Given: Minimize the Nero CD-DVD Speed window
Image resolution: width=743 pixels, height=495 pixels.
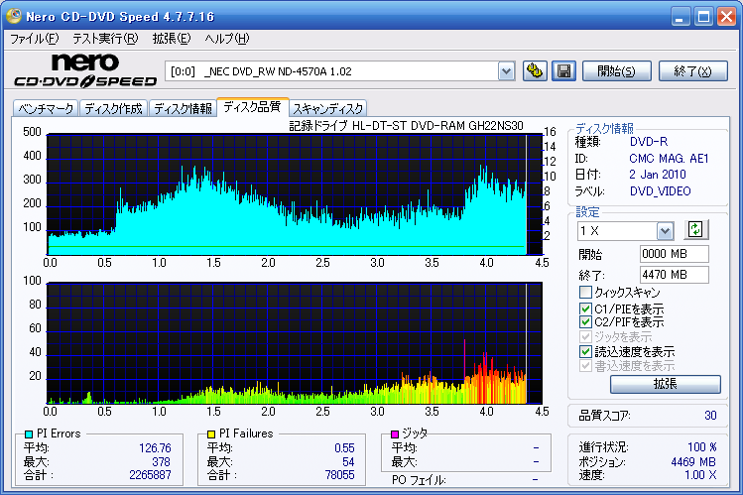Looking at the screenshot, I should click(681, 17).
